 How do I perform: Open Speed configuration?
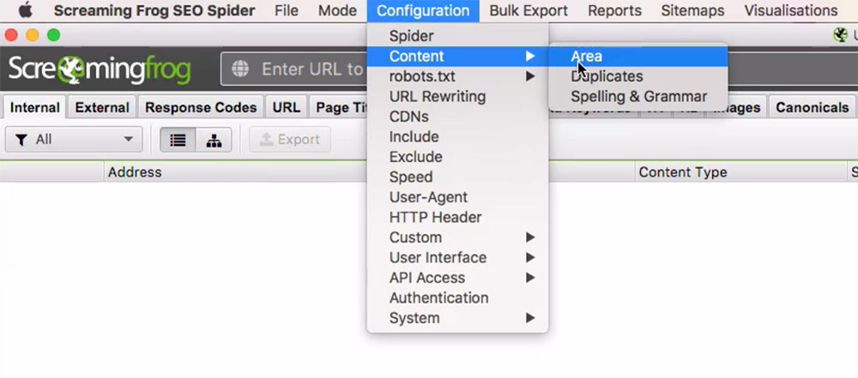pyautogui.click(x=457, y=177)
